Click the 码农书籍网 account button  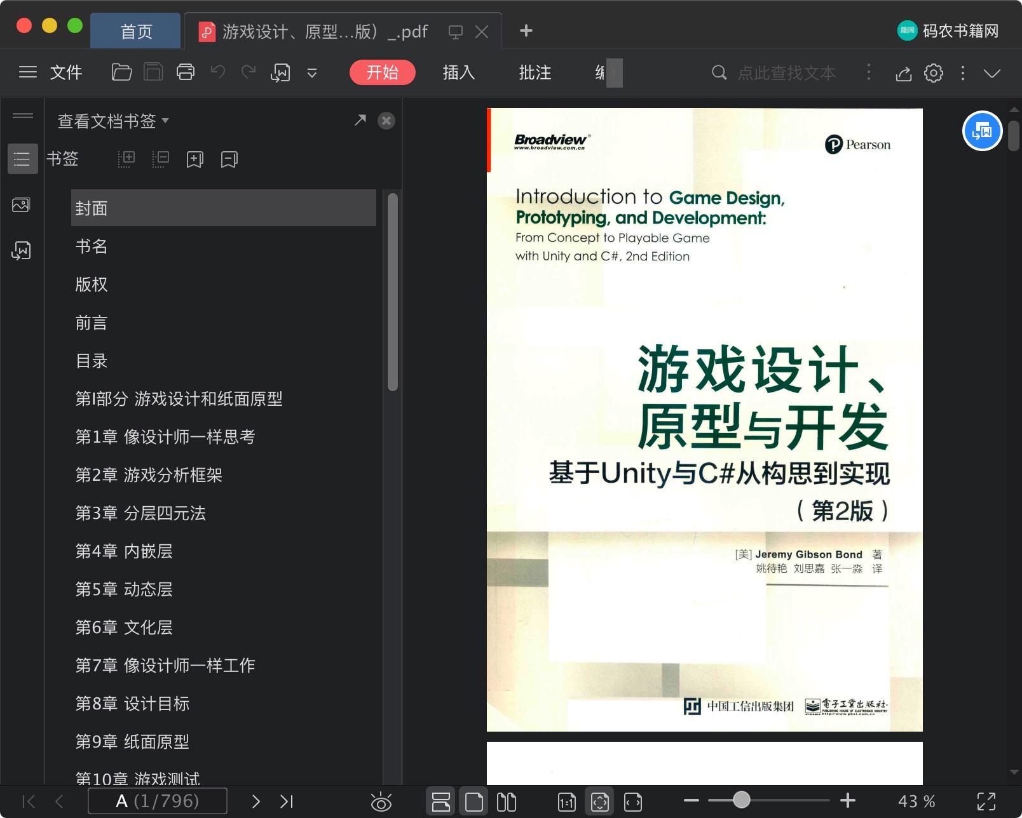(948, 30)
